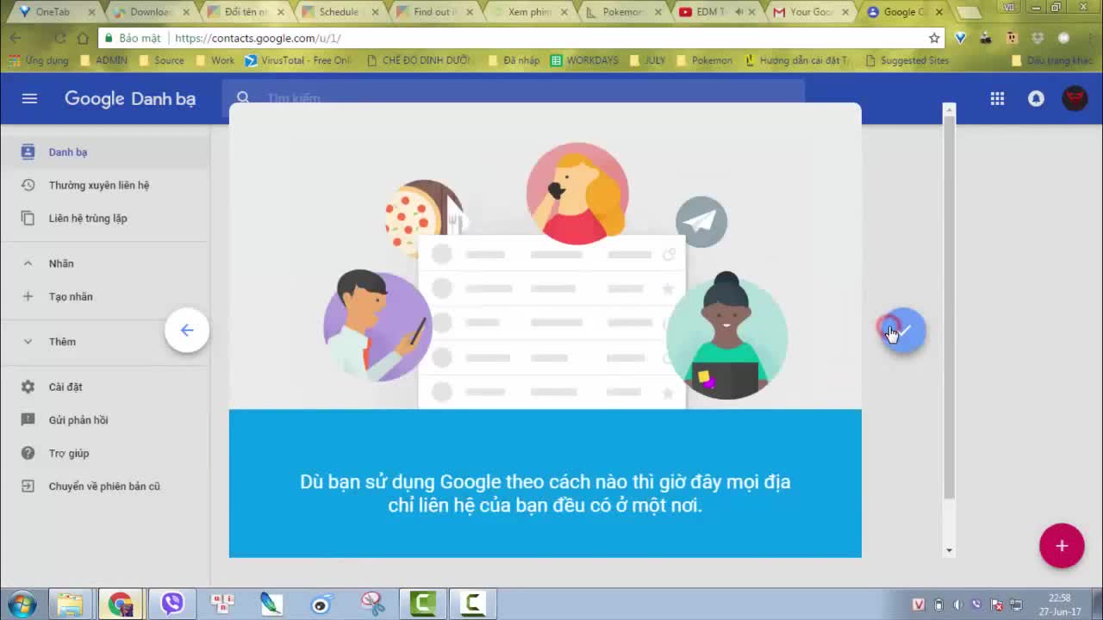Screen dimensions: 1103x620
Task: Click the Liên hệ trùng lặp copy icon
Action: [x=28, y=218]
